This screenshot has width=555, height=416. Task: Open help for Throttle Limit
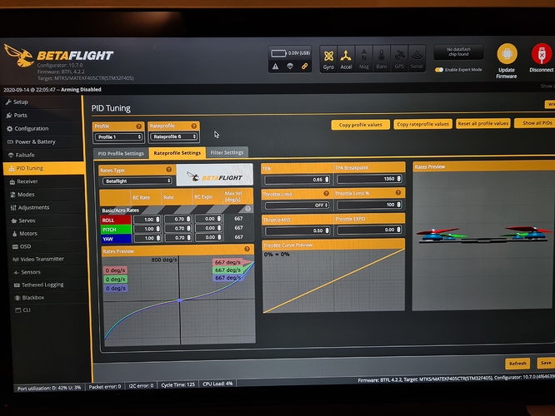click(x=327, y=193)
